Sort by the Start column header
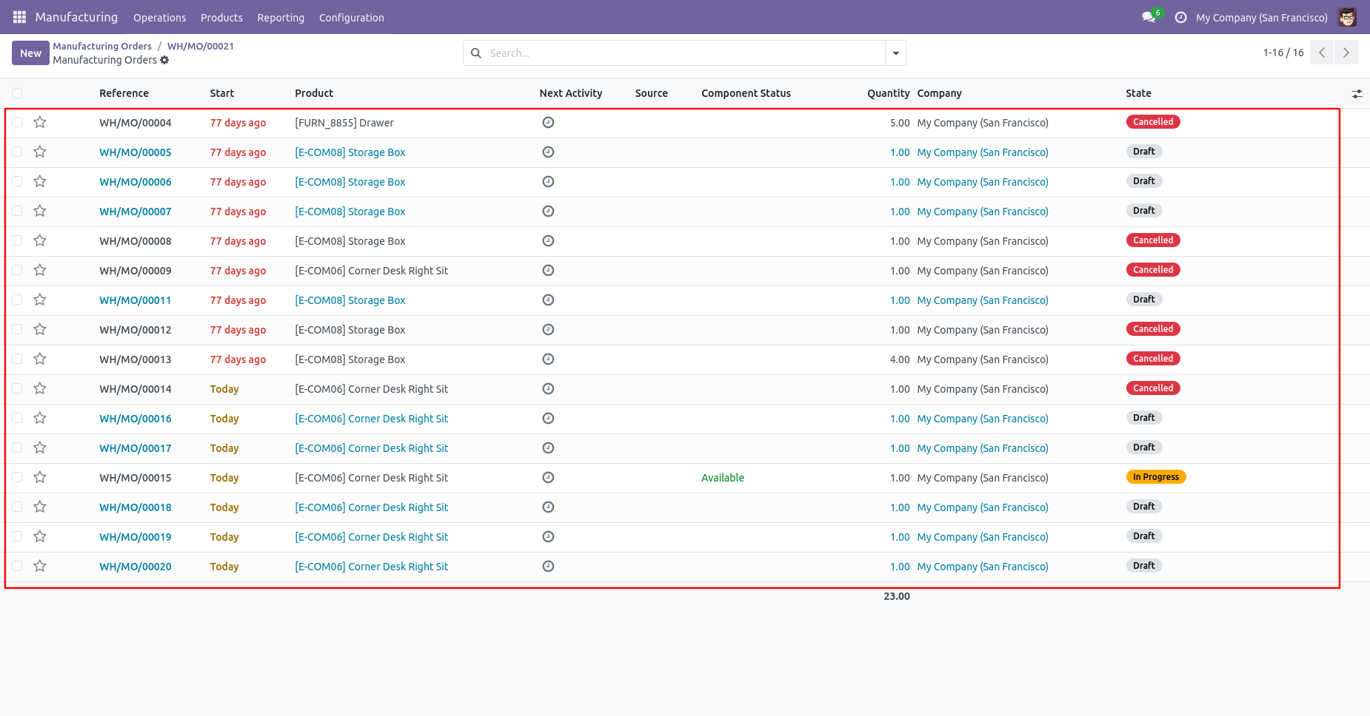1370x716 pixels. click(221, 93)
